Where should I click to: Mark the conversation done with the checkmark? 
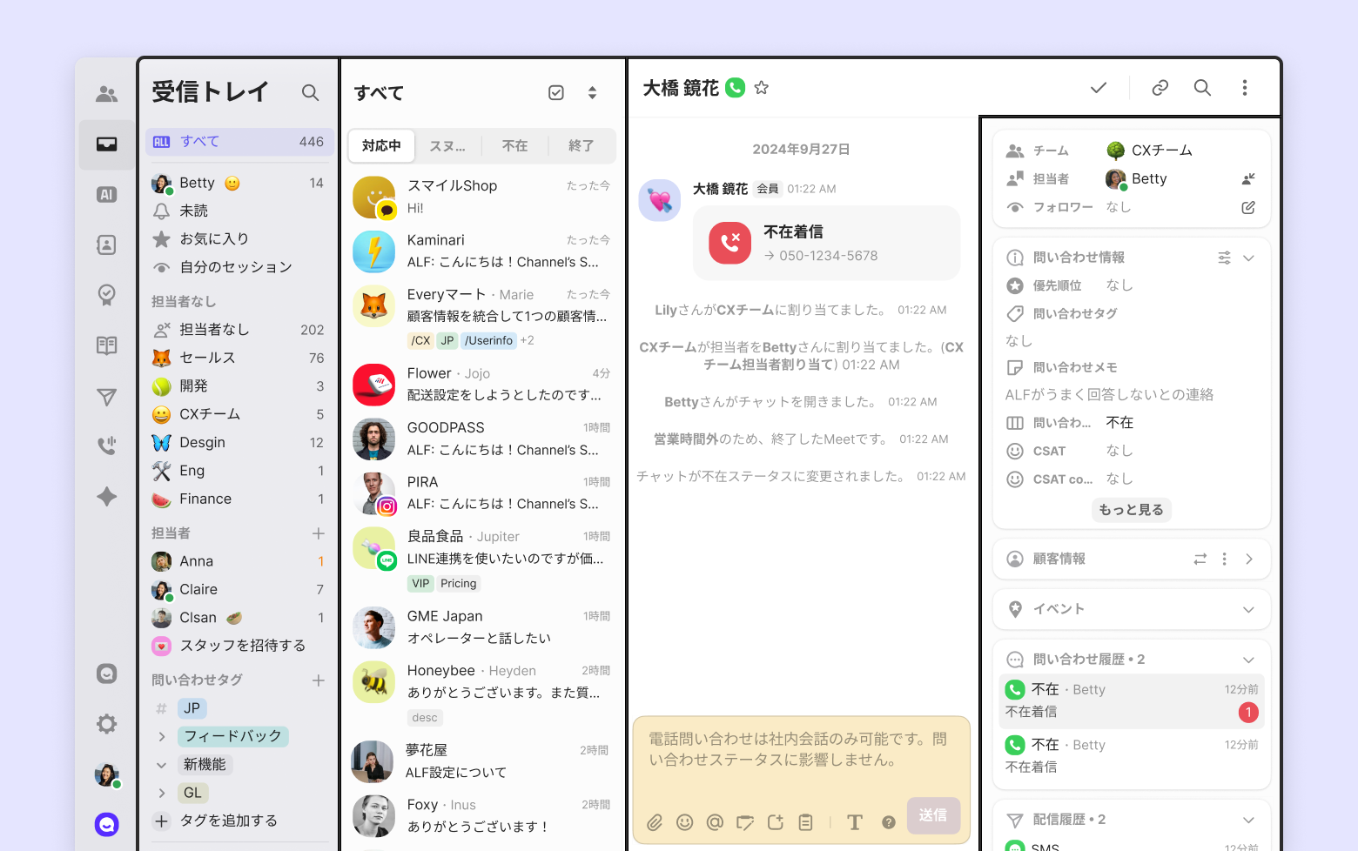click(1099, 88)
